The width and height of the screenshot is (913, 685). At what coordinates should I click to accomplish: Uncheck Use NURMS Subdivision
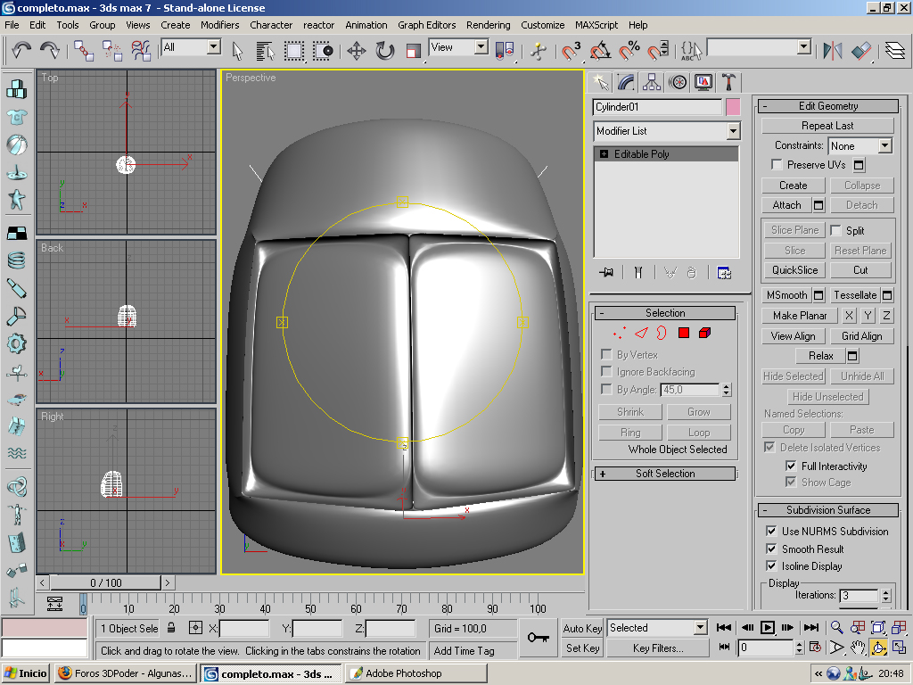772,532
